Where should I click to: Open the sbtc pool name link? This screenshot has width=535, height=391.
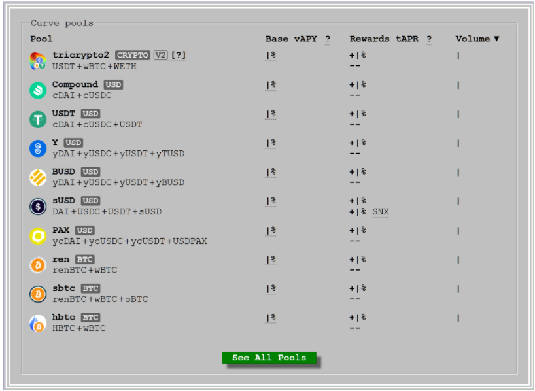63,288
